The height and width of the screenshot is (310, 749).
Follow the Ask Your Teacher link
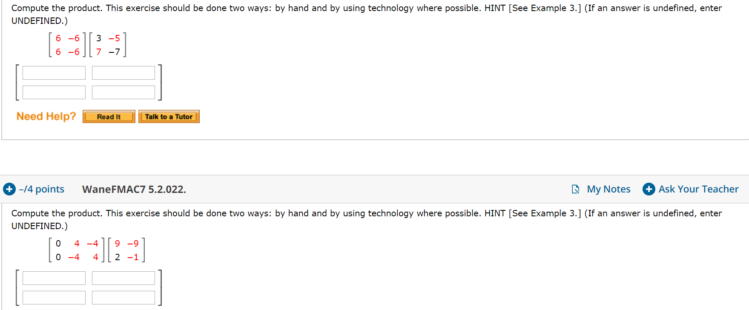(698, 189)
